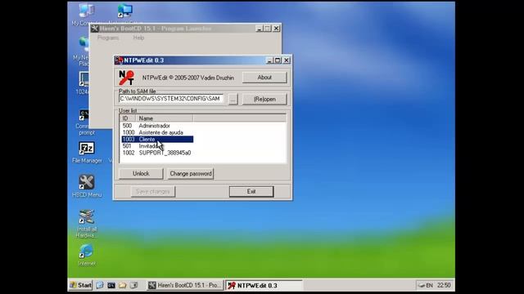The height and width of the screenshot is (294, 524).
Task: Click the (Re)open button
Action: 264,99
